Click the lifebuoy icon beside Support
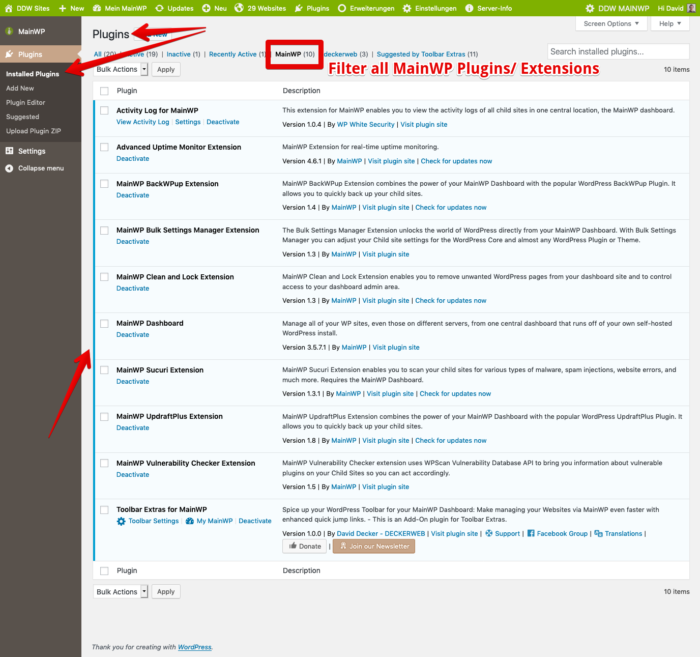700x657 pixels. (489, 533)
